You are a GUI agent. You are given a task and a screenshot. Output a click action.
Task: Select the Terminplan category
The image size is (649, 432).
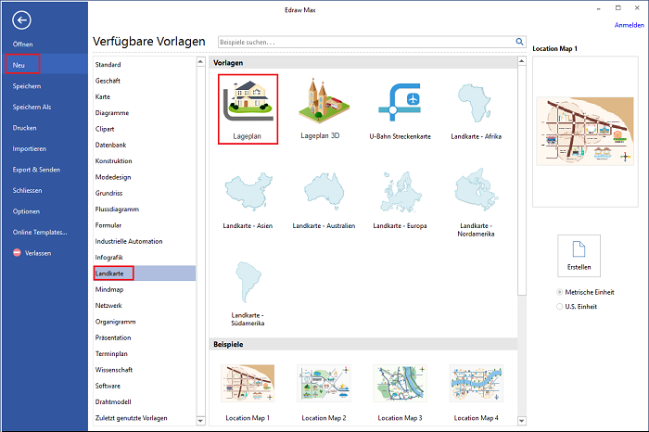[111, 354]
